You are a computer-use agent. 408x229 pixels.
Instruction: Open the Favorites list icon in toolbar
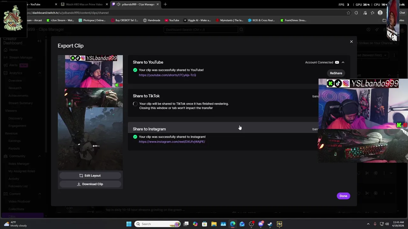[372, 13]
